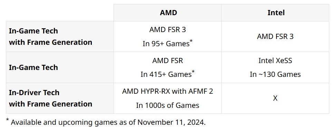Click the asterisk after '415+ Games'
Image resolution: width=332 pixels, height=132 pixels.
[x=193, y=72]
